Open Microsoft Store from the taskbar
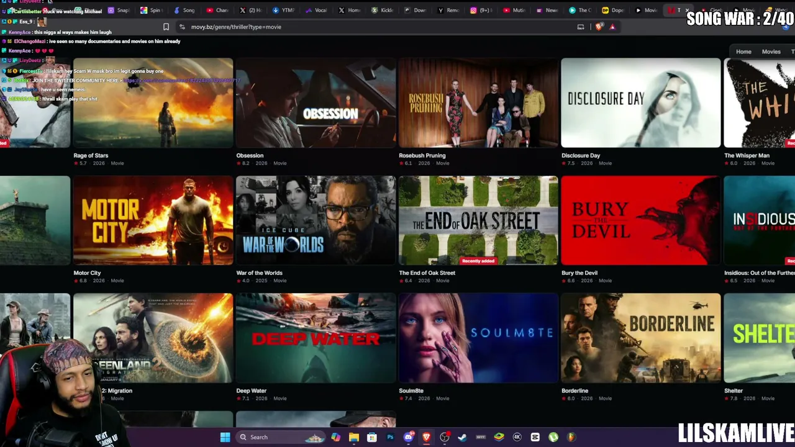 (x=371, y=437)
